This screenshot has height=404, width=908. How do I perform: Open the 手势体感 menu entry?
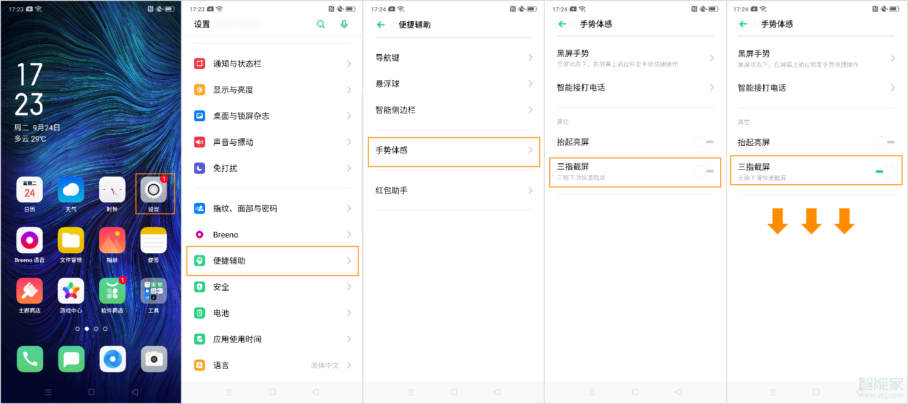pos(453,151)
